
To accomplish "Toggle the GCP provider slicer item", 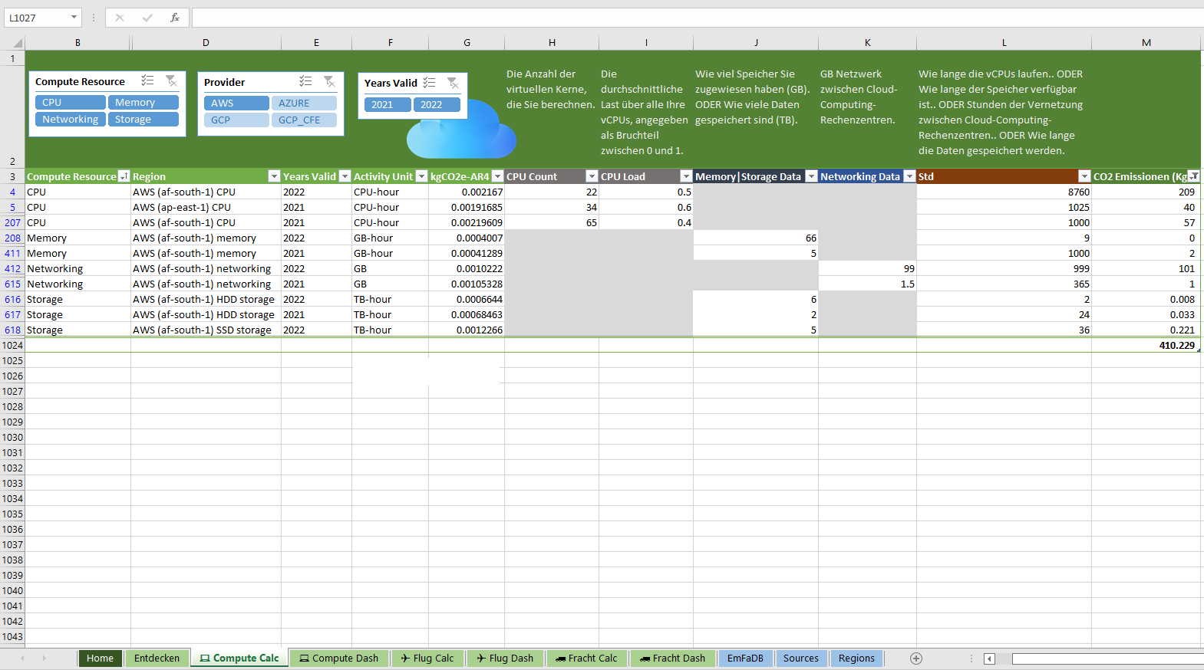I will 236,120.
